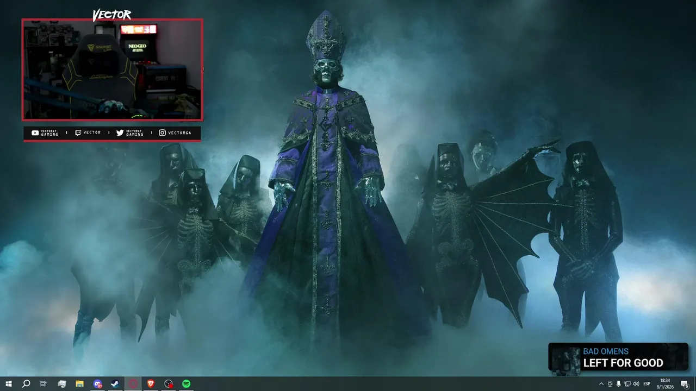Click the camera tray icon
This screenshot has height=391, width=696.
tap(610, 384)
